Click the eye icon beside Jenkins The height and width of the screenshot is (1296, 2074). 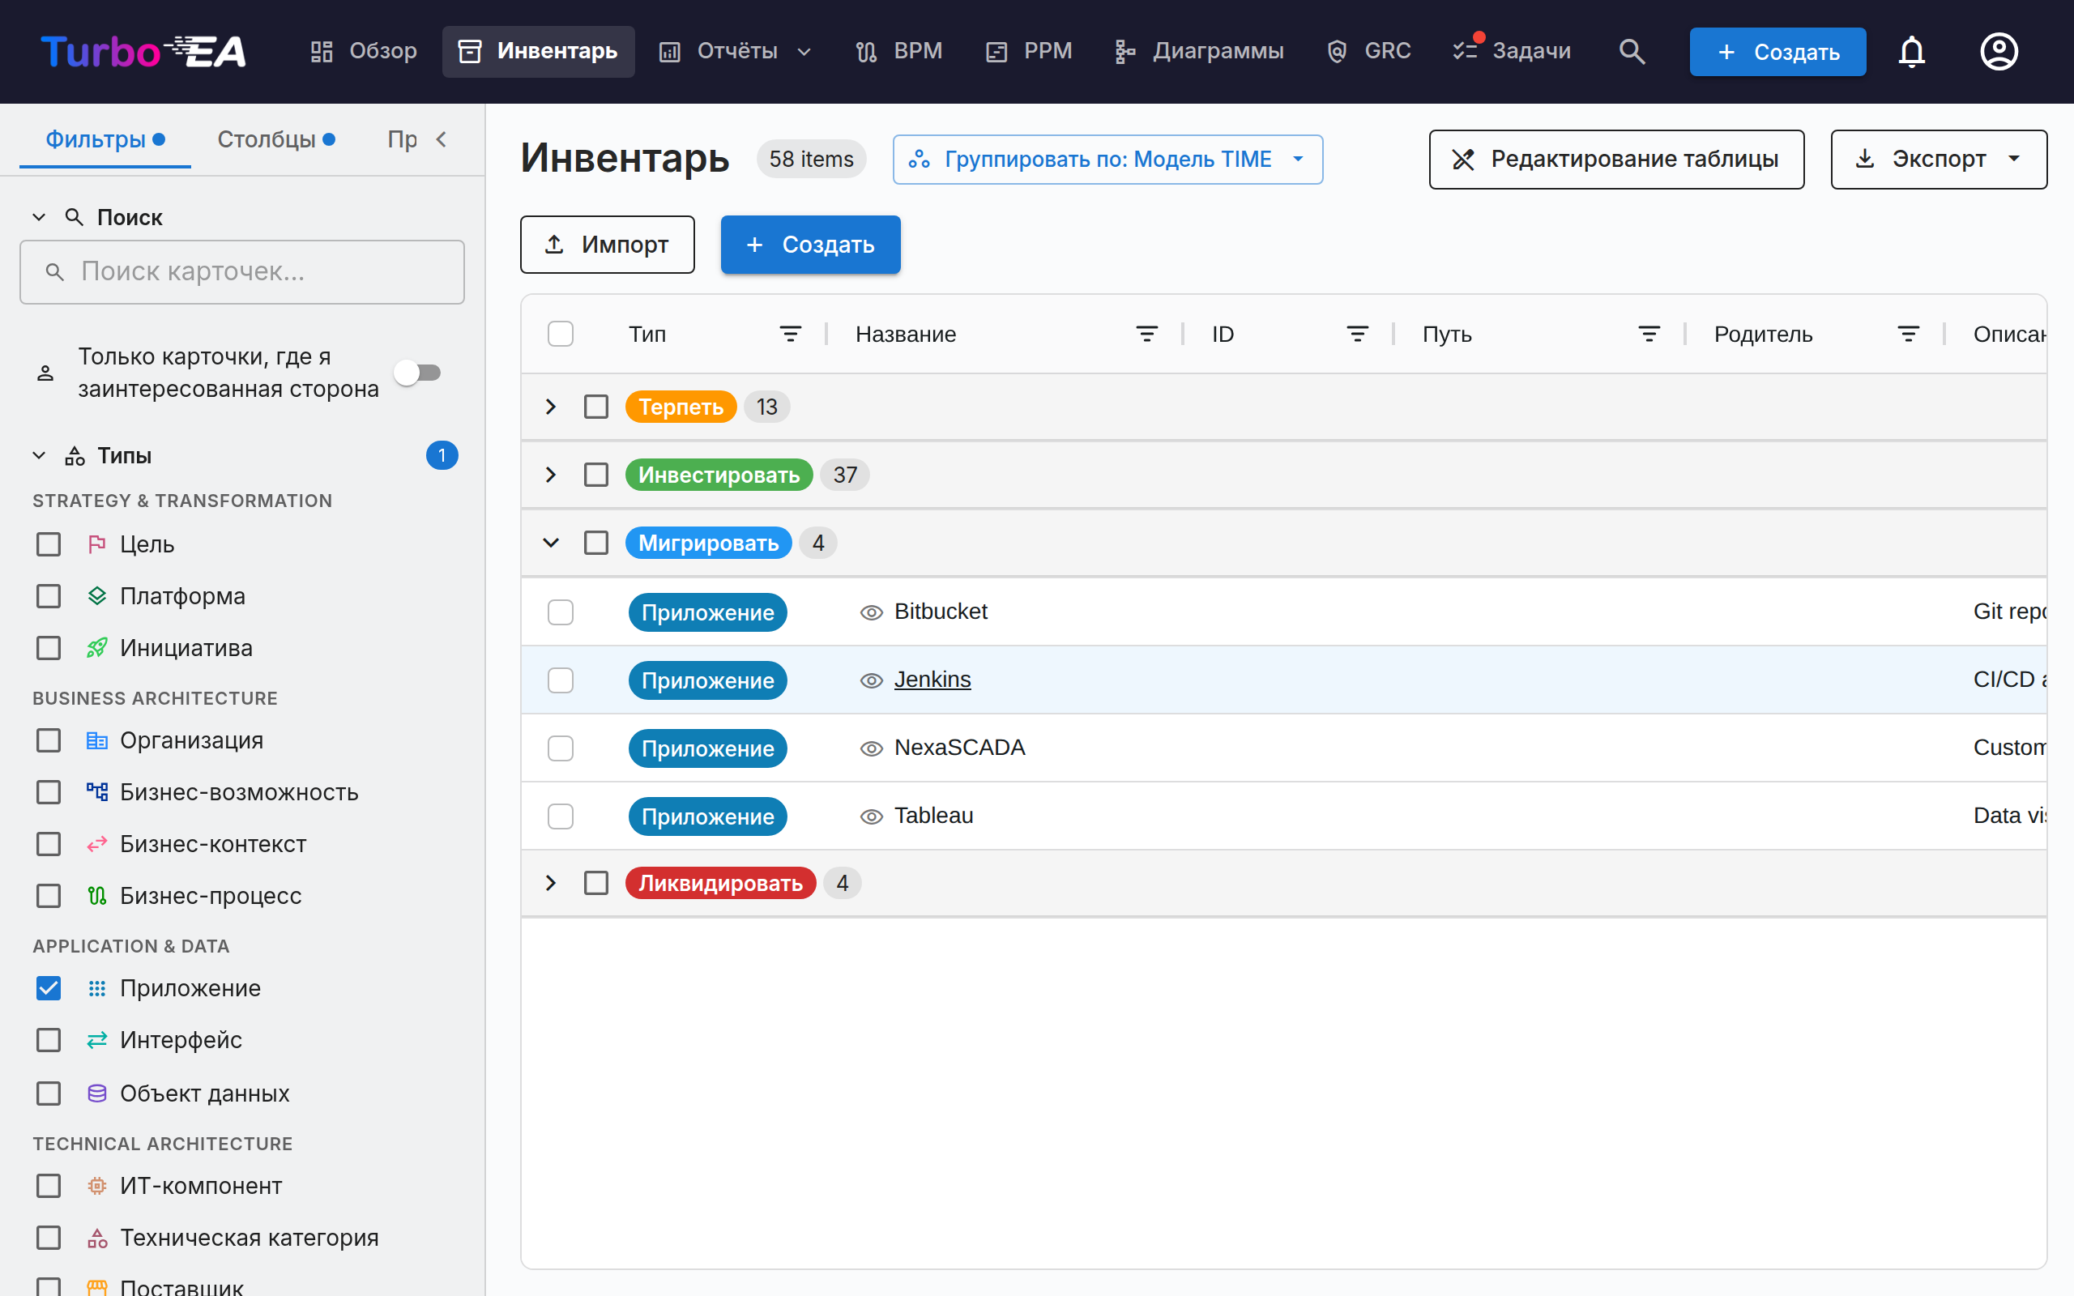(x=871, y=680)
